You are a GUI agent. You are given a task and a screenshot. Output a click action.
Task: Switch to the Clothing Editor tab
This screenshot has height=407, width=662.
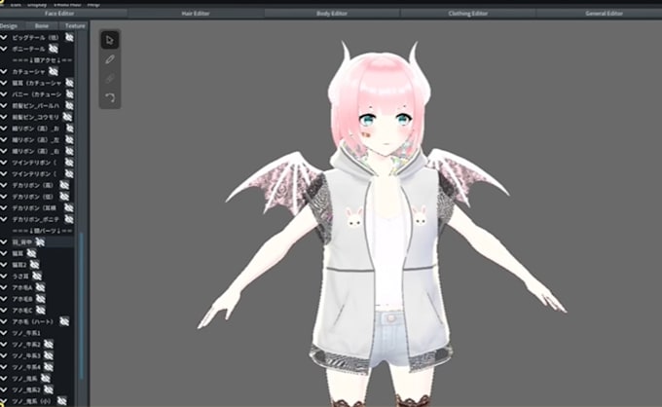tap(468, 14)
